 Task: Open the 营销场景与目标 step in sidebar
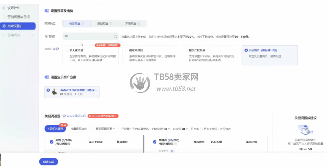[x=18, y=17]
